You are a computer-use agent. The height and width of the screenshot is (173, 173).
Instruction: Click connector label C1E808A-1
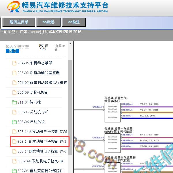click(127, 146)
